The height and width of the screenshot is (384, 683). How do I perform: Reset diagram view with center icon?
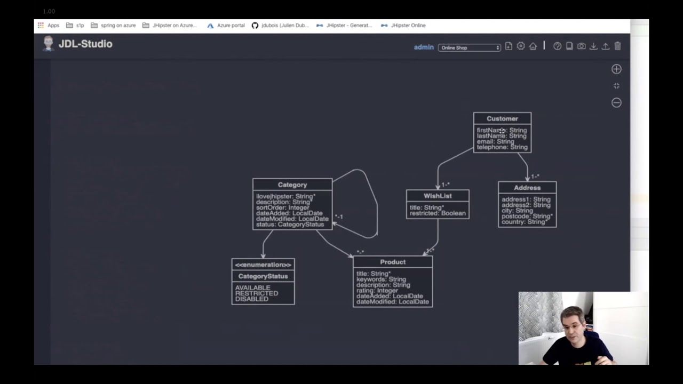616,86
